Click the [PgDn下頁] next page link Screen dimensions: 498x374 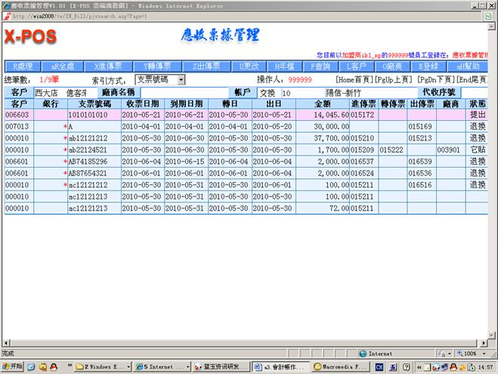(x=436, y=79)
